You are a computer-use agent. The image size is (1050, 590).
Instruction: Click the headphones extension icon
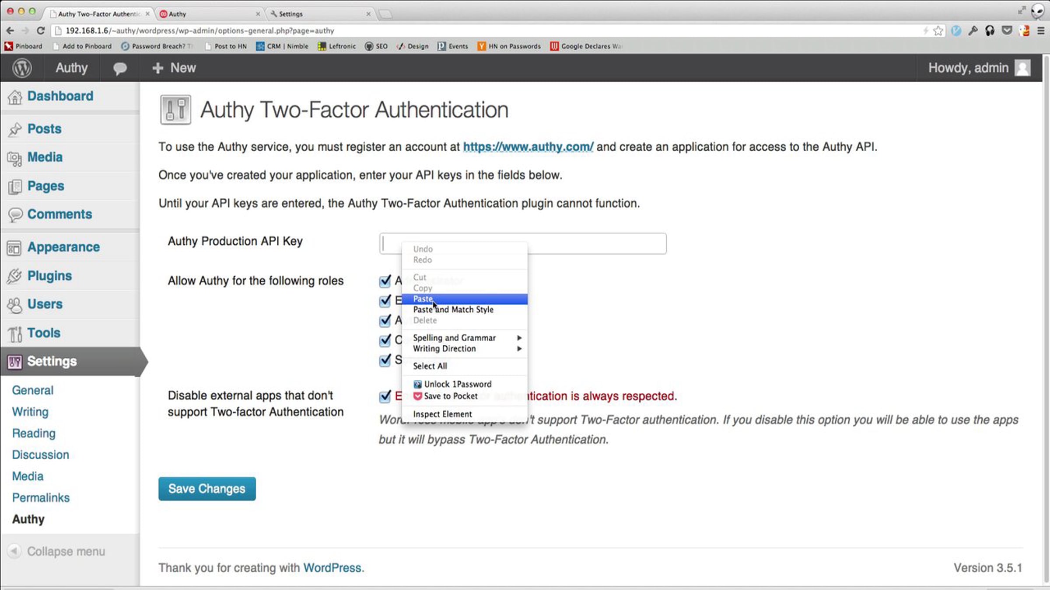point(990,31)
